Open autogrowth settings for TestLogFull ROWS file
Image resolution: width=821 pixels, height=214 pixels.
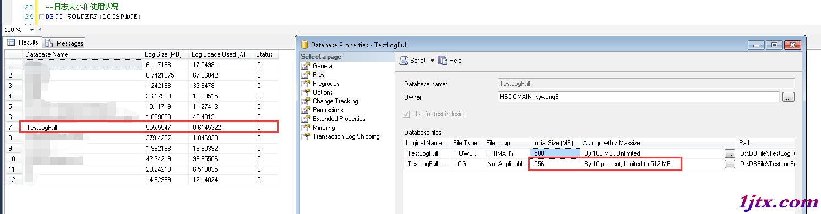coord(730,153)
